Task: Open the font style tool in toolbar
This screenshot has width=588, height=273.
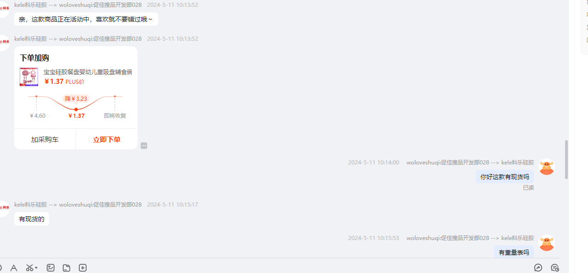Action: pos(14,268)
